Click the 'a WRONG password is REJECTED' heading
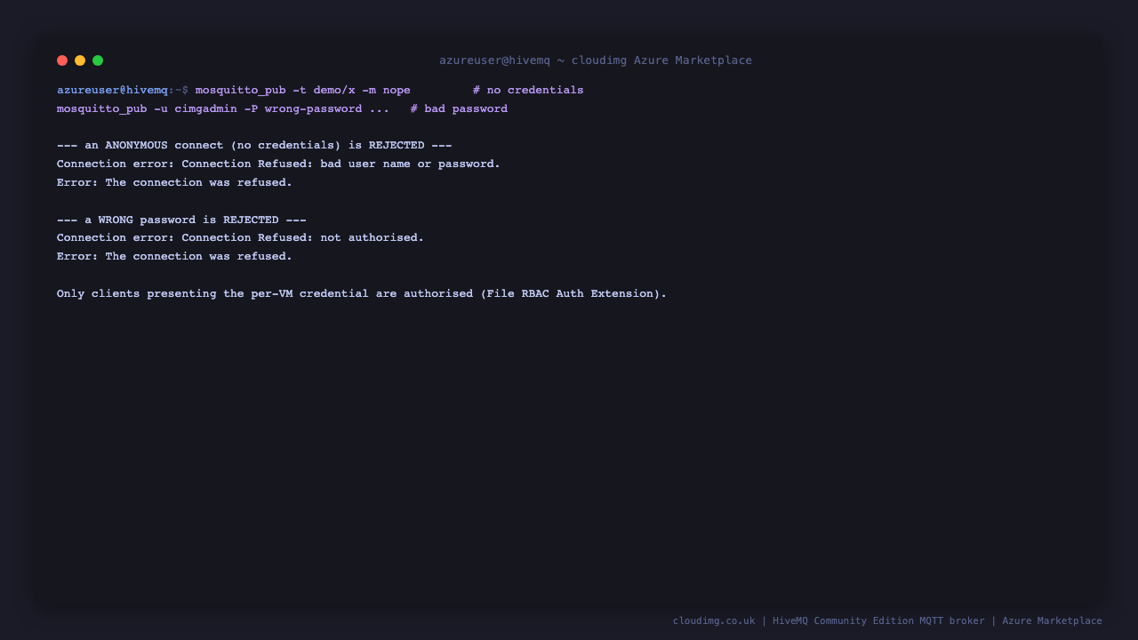 181,220
